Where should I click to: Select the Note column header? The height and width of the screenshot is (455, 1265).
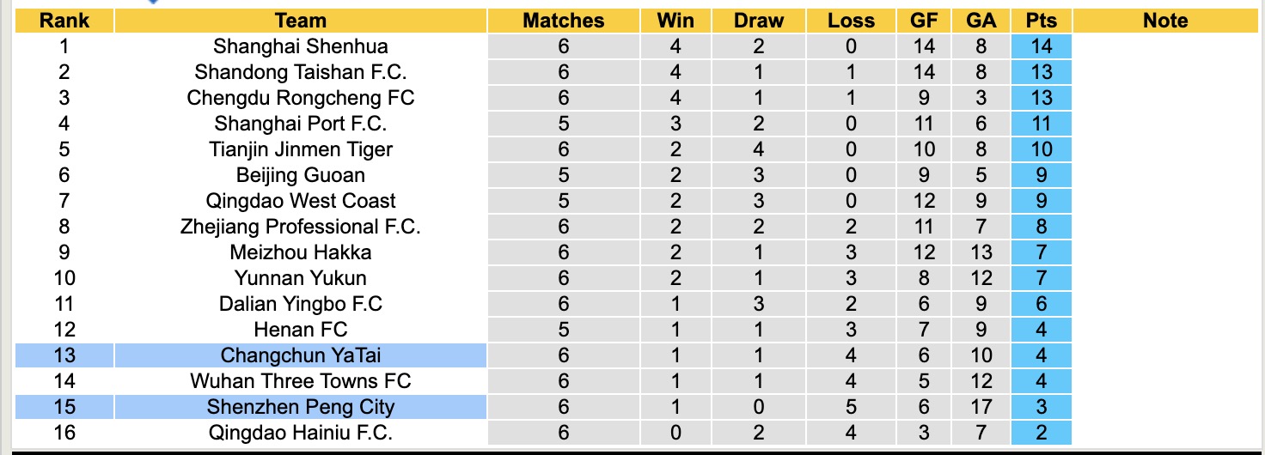[1165, 21]
